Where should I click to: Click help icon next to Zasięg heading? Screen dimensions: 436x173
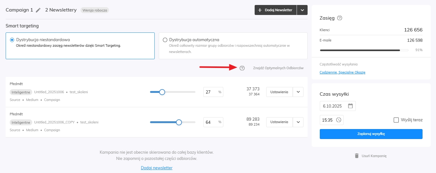click(x=340, y=18)
